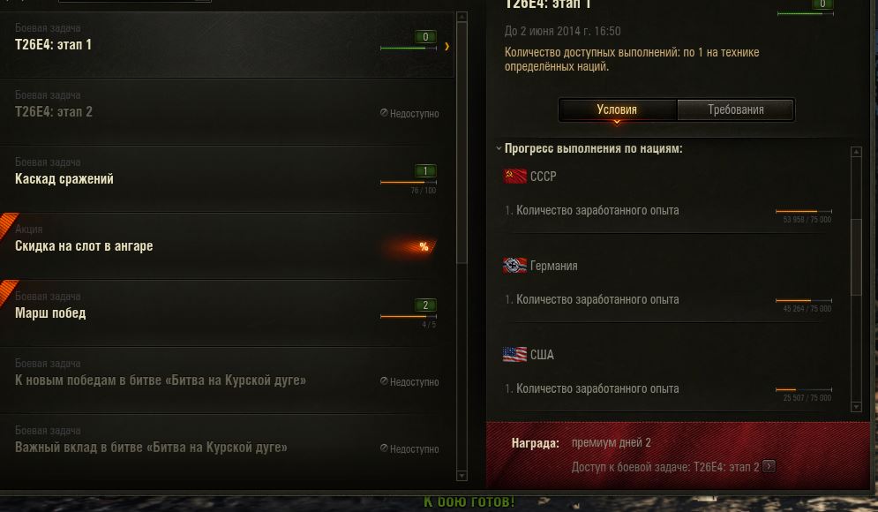878x512 pixels.
Task: Click the conditions panel scroll up arrow
Action: click(x=856, y=151)
